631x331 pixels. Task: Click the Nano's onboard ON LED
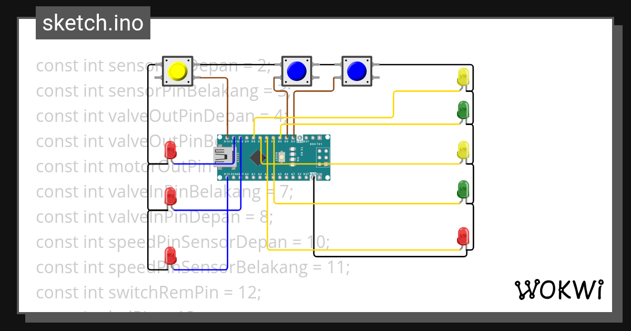(292, 159)
